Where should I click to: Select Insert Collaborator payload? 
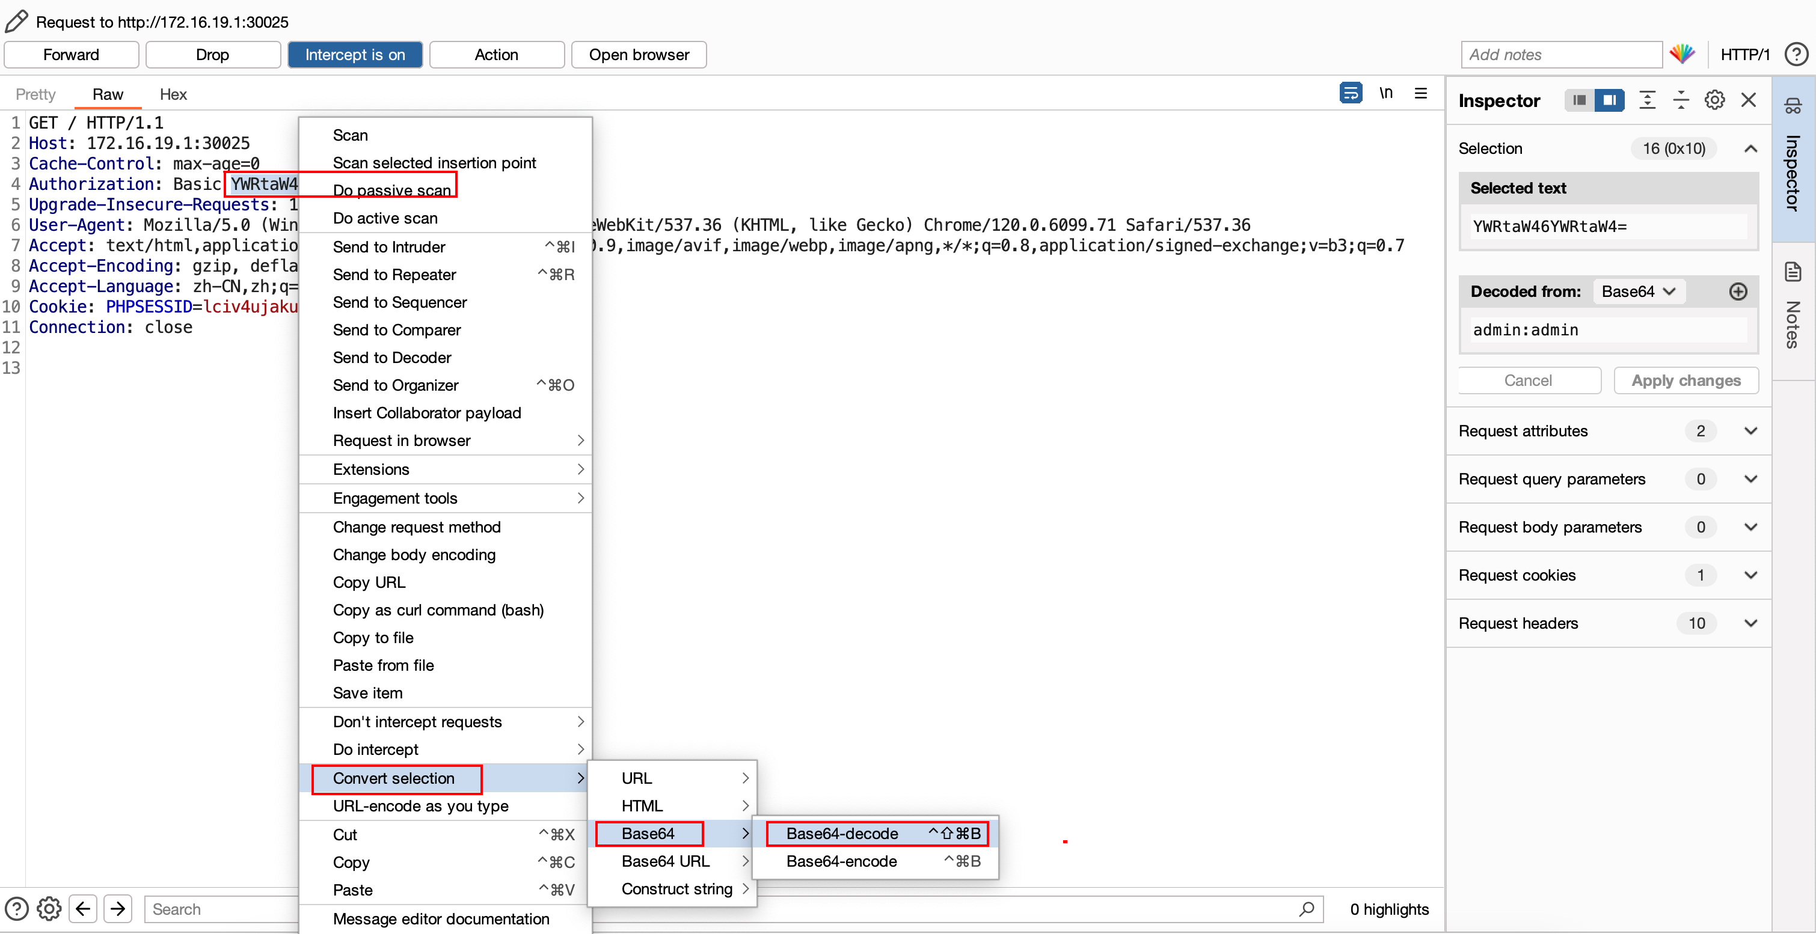coord(446,413)
